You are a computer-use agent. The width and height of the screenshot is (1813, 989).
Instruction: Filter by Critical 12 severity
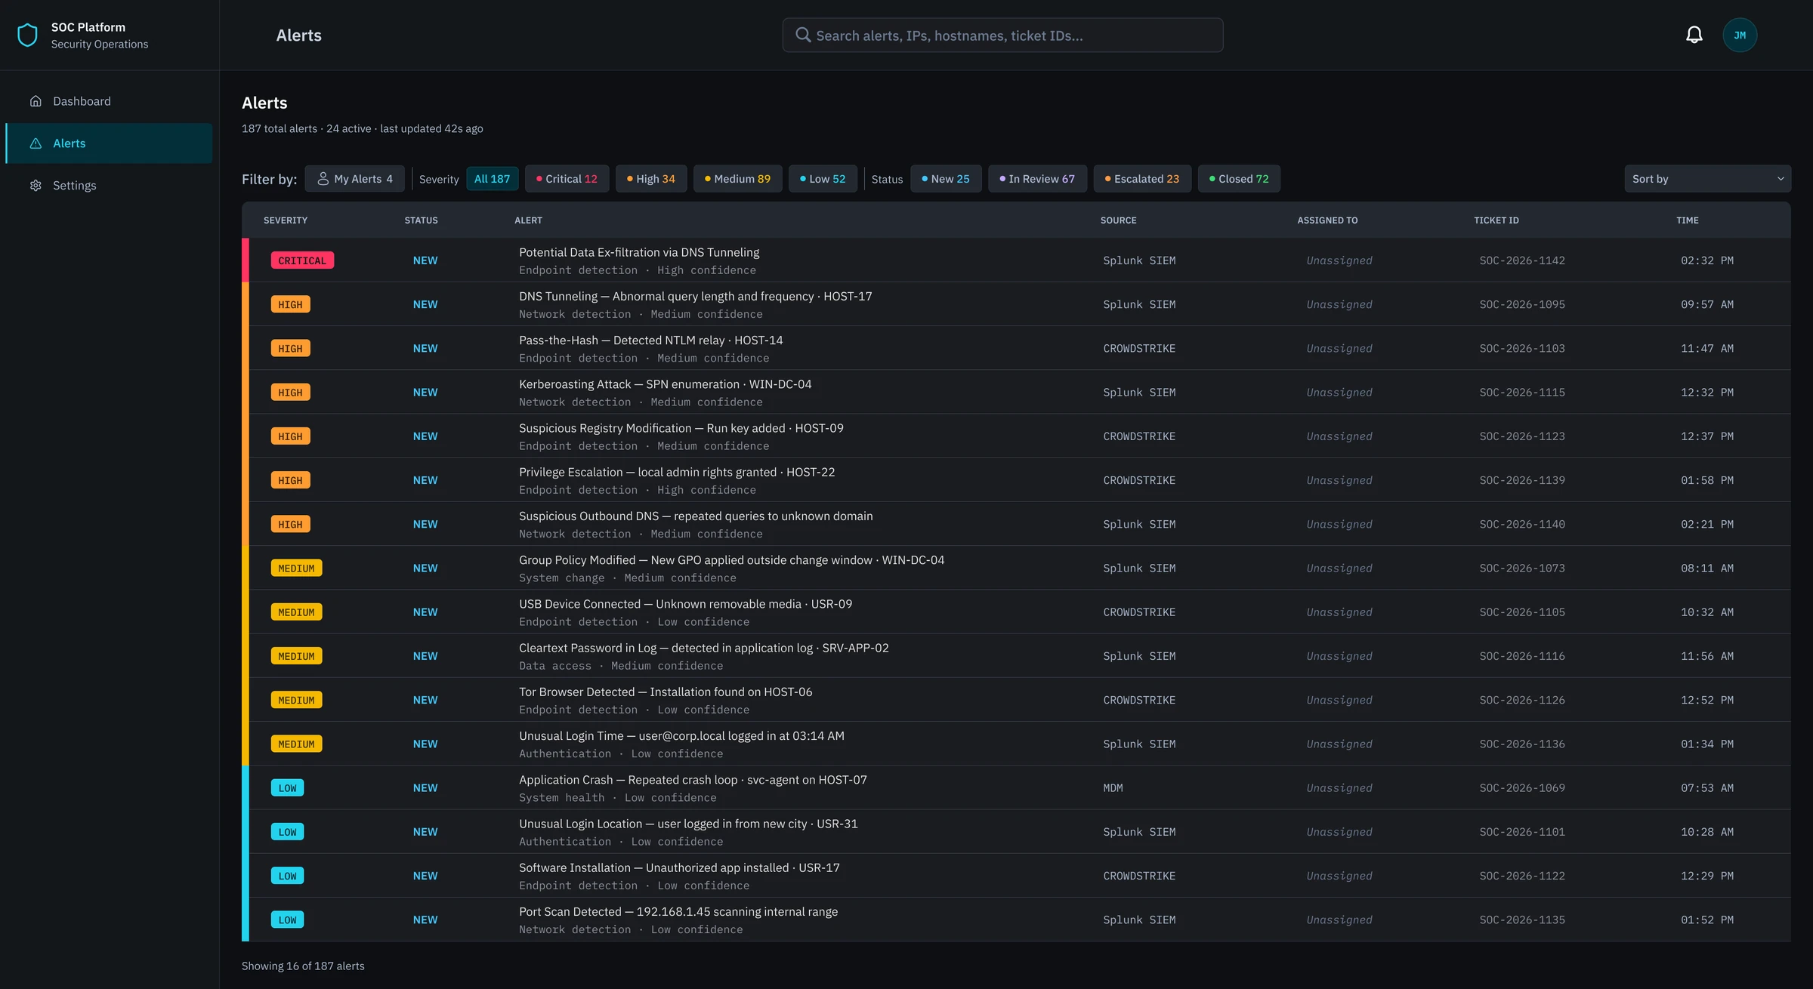pyautogui.click(x=567, y=179)
